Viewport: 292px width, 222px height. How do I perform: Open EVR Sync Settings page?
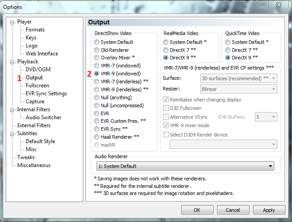pyautogui.click(x=46, y=93)
